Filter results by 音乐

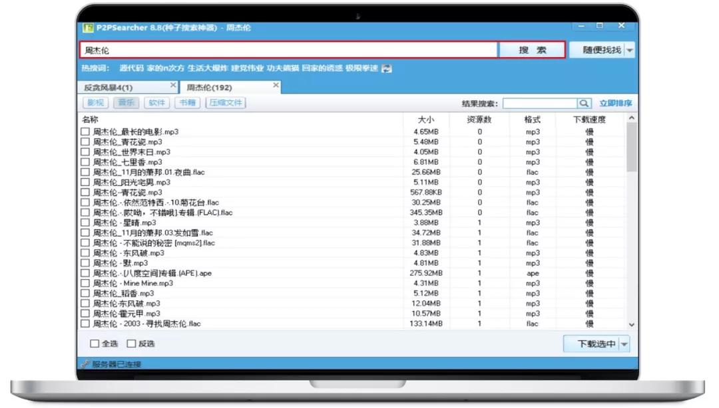click(x=126, y=103)
